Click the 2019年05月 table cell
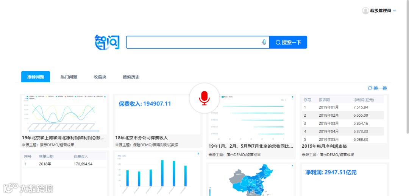 pos(329,139)
